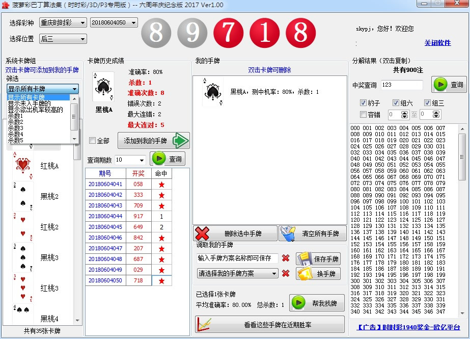This screenshot has width=470, height=339.
Task: Click the 关闭软件 link
Action: pos(437,43)
